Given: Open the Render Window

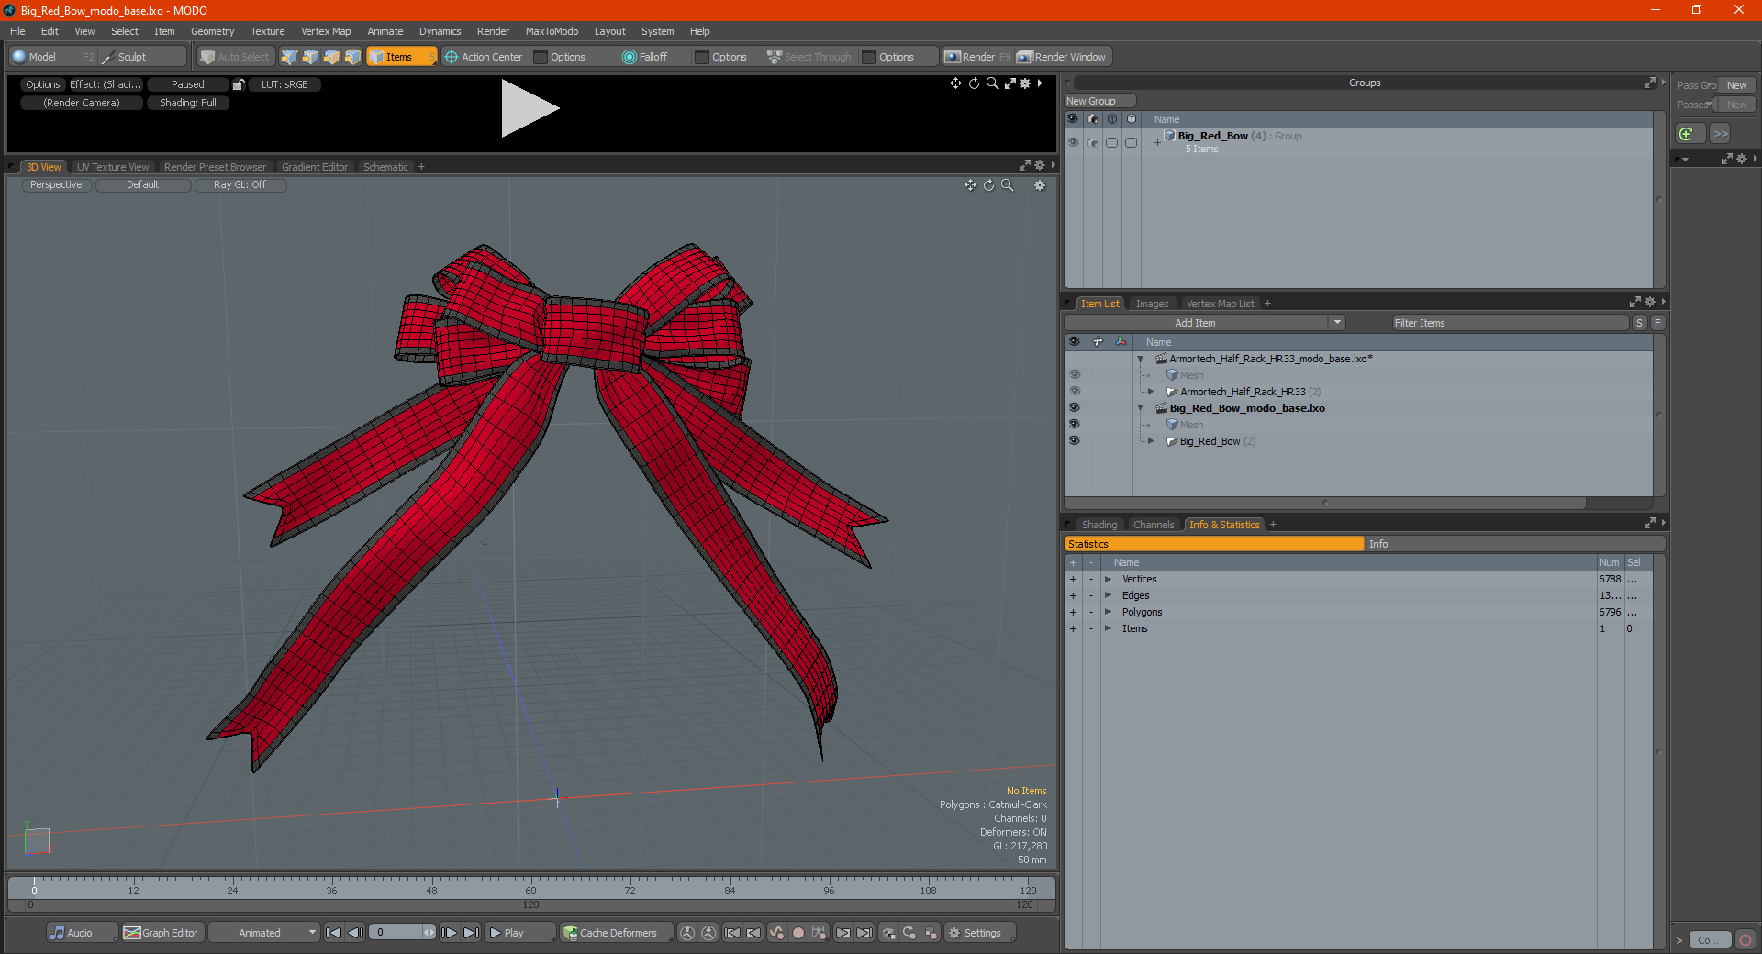Looking at the screenshot, I should click(x=1063, y=57).
